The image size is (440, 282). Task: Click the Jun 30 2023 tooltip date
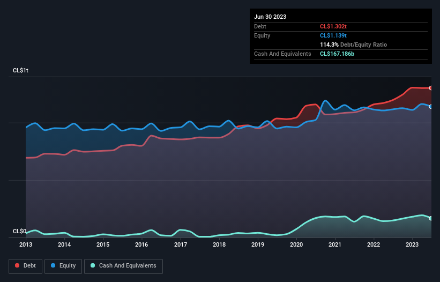(270, 17)
